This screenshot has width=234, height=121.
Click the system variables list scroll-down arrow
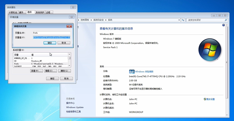click(x=69, y=65)
